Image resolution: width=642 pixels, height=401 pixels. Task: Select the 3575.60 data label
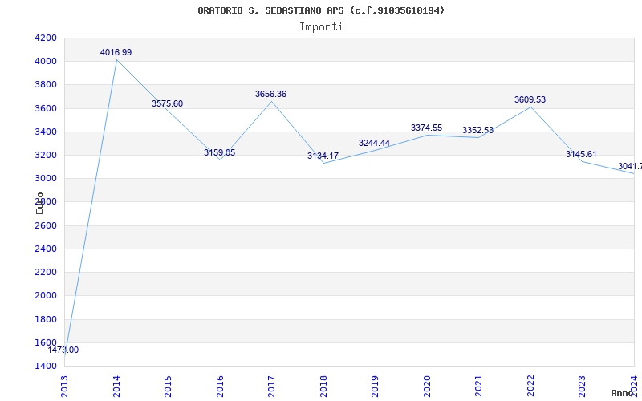tap(168, 104)
